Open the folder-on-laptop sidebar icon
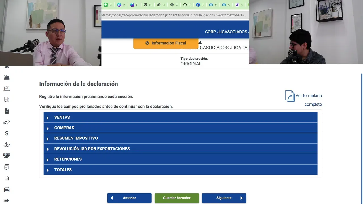This screenshot has width=363, height=204. pyautogui.click(x=7, y=88)
